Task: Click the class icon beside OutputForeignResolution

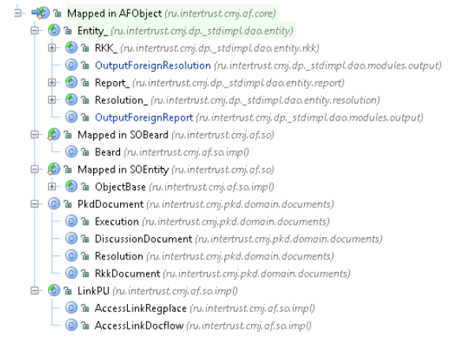Action: (x=71, y=65)
